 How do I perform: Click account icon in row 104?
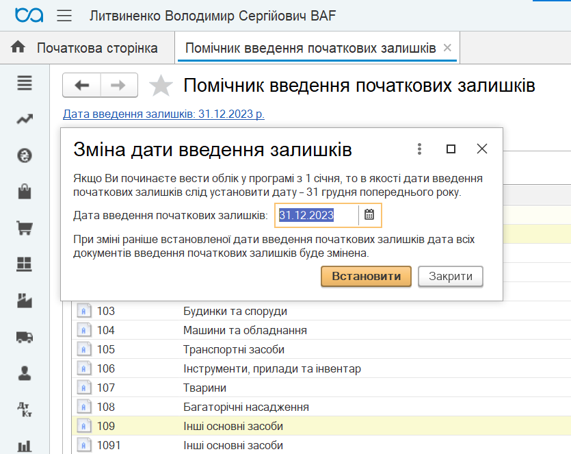pos(84,330)
